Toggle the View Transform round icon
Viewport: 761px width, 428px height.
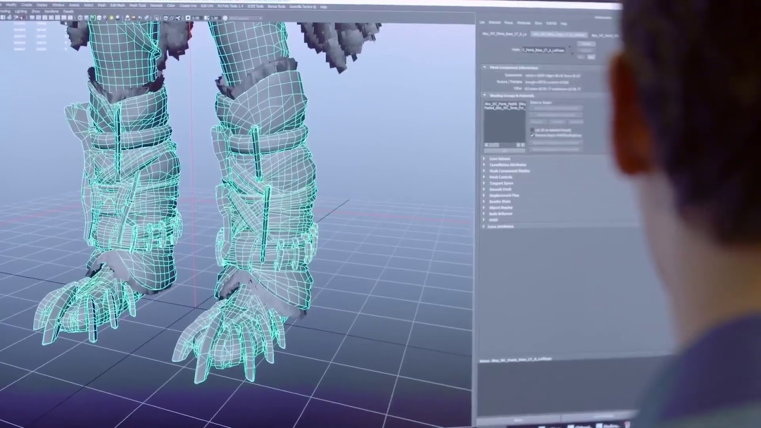coord(225,18)
